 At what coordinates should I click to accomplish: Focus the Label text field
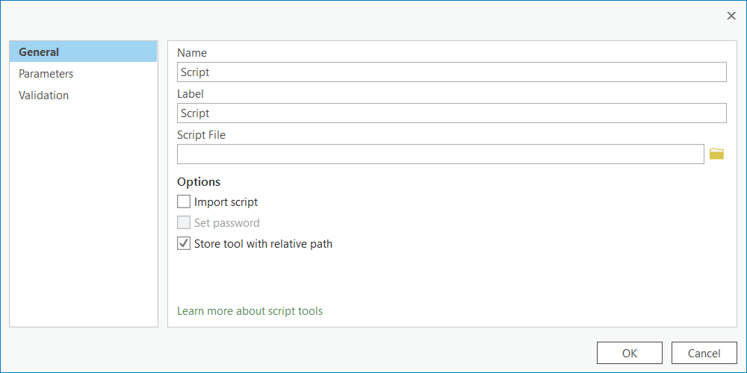coord(451,113)
